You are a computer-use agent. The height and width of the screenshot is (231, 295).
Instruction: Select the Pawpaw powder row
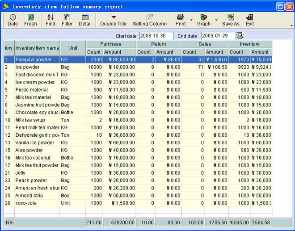[138, 59]
